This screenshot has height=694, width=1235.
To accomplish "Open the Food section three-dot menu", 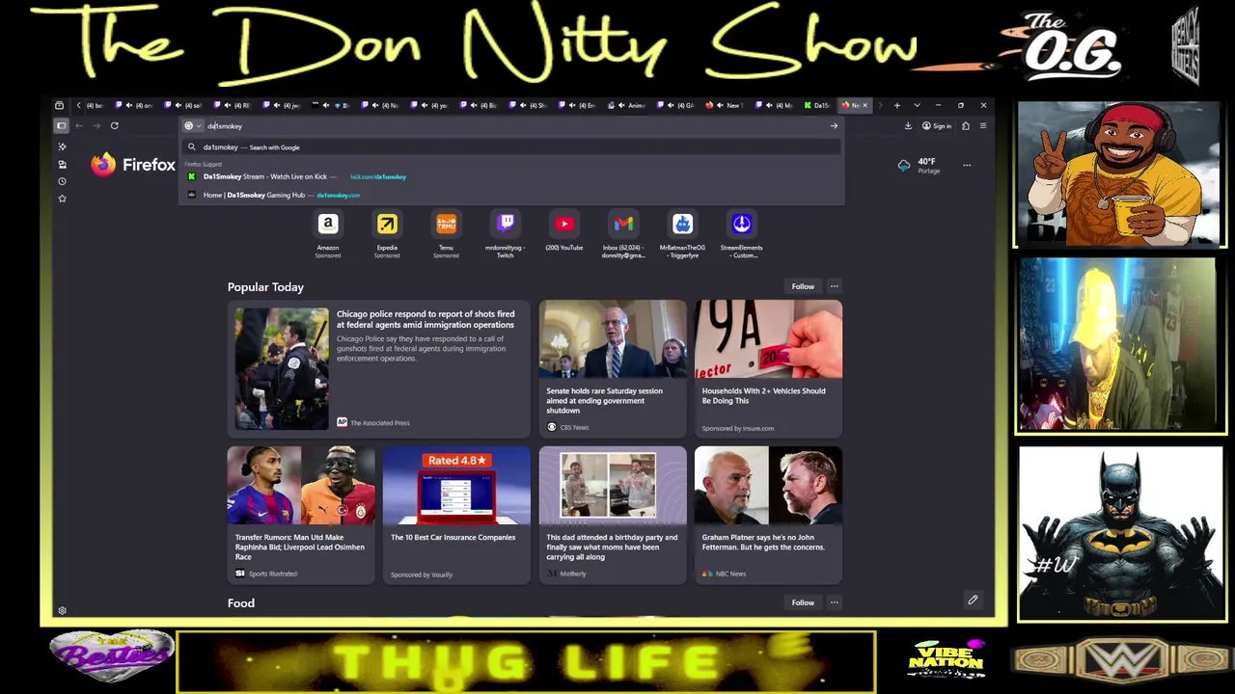I will click(x=835, y=602).
